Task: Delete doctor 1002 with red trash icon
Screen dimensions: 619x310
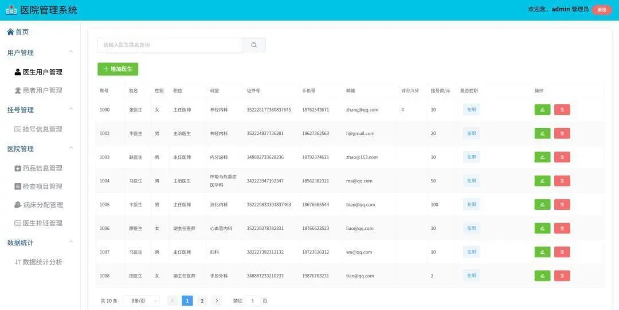Action: pos(562,133)
